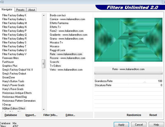This screenshot has width=165, height=127.
Task: Click the Apply button
Action: (x=121, y=125)
